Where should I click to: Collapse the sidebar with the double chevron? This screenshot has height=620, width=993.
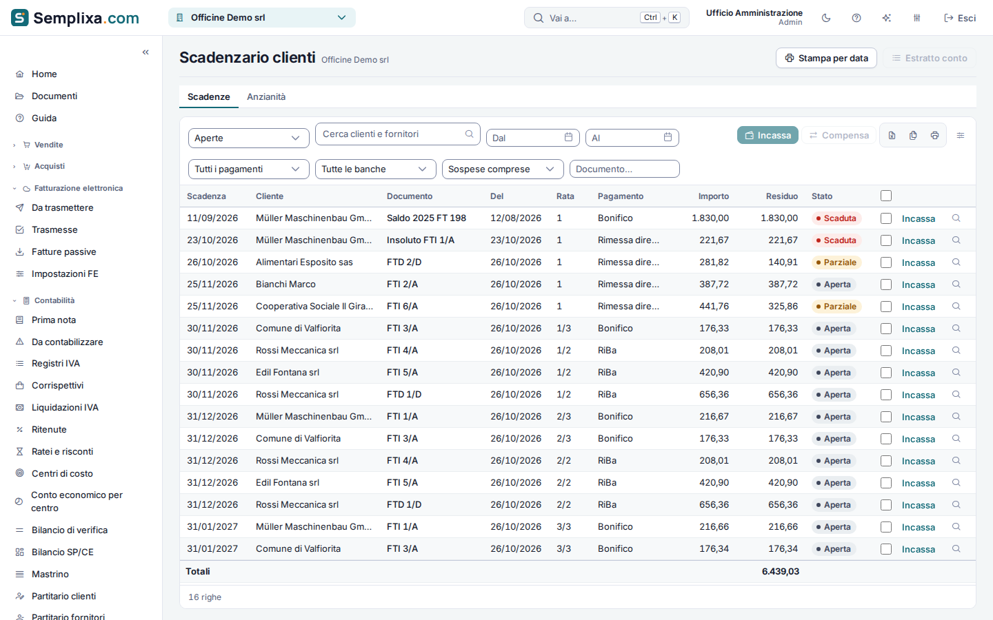(x=146, y=52)
